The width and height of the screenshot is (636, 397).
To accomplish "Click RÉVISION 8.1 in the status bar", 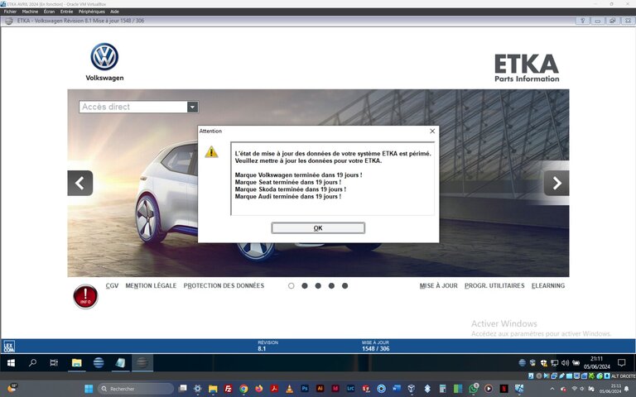I will (x=267, y=346).
